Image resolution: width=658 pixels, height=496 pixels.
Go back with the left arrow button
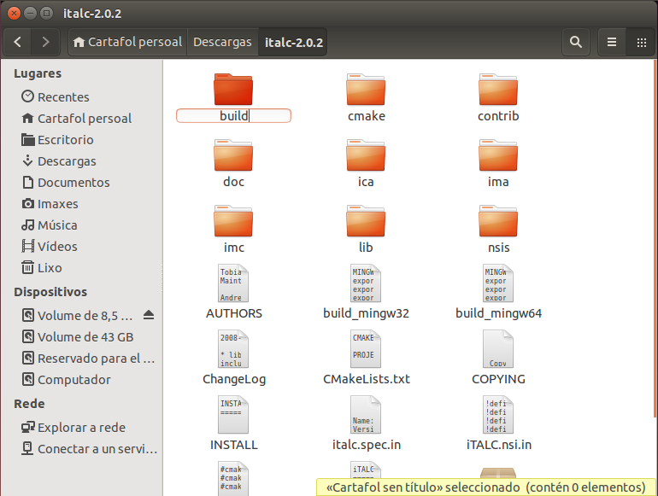[x=18, y=42]
